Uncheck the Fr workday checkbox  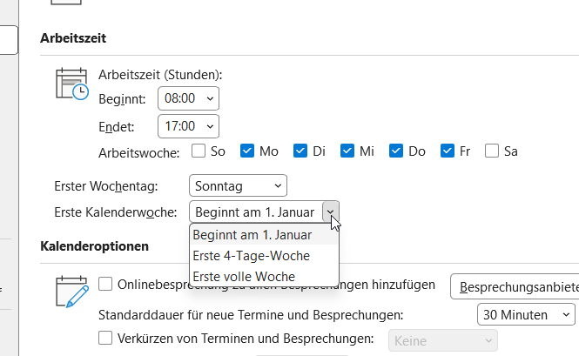coord(448,151)
